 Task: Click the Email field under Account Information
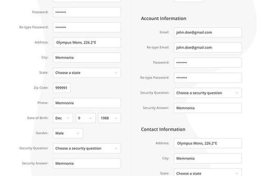(208, 33)
